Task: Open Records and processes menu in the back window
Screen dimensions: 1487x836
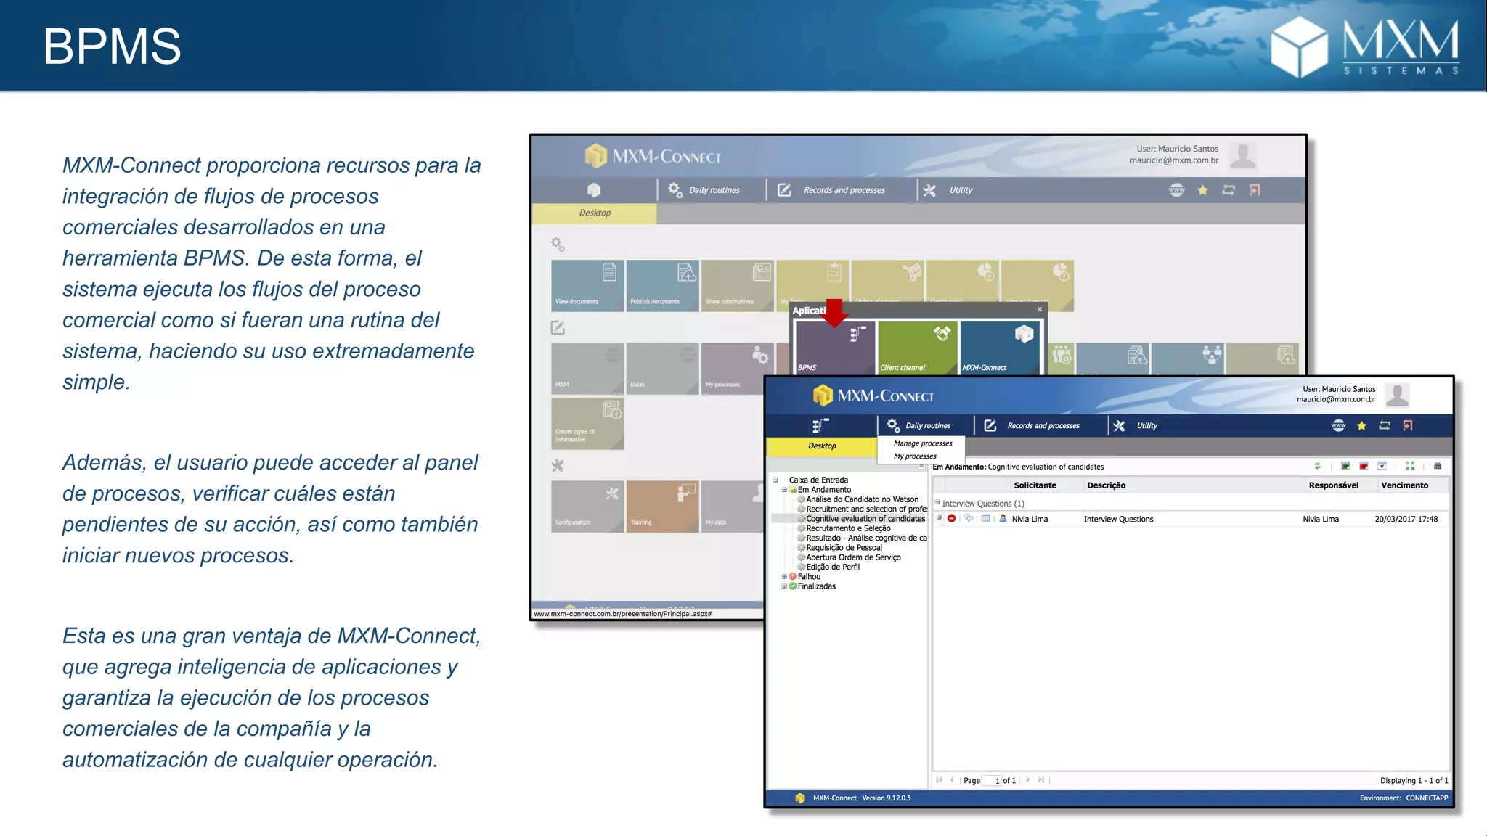Action: (831, 190)
